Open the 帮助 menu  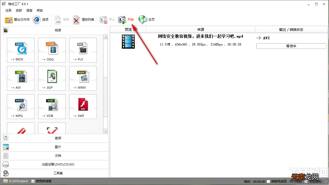click(40, 10)
